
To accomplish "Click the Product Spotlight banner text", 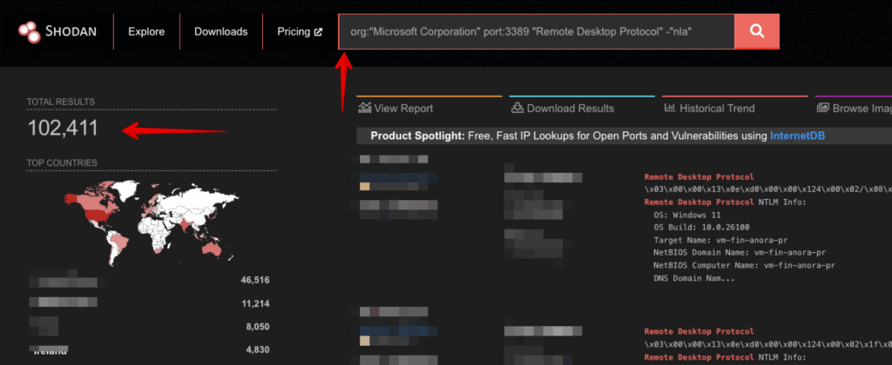I will pyautogui.click(x=598, y=136).
